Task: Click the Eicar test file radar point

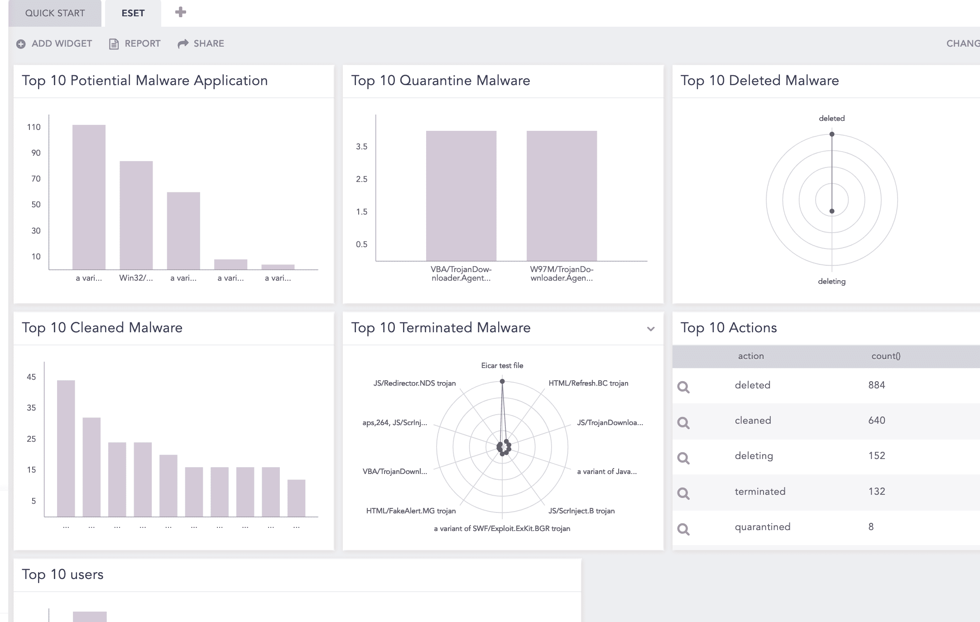Action: coord(502,382)
